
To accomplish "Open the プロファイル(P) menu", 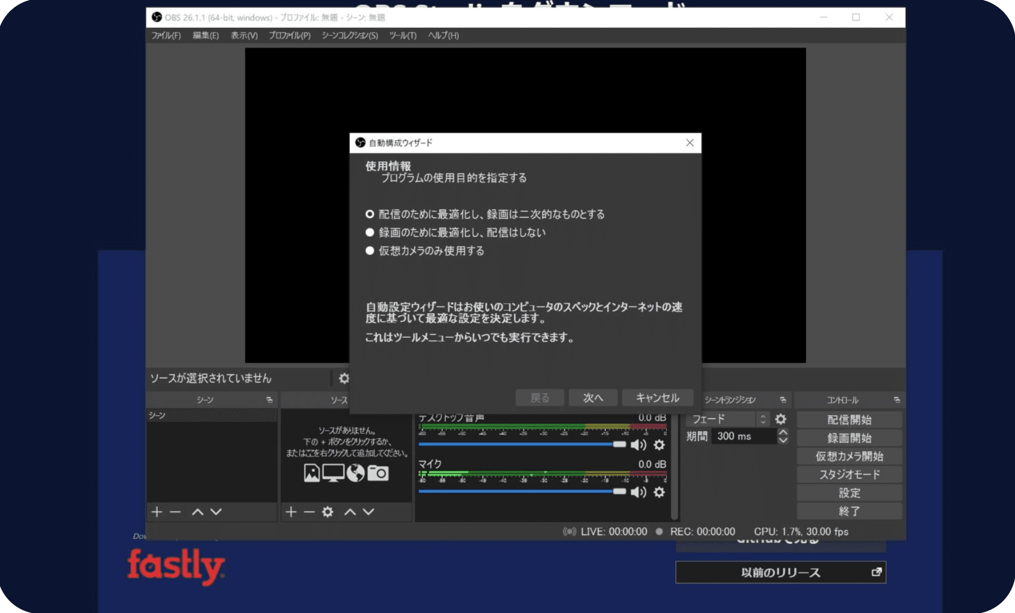I will coord(290,35).
